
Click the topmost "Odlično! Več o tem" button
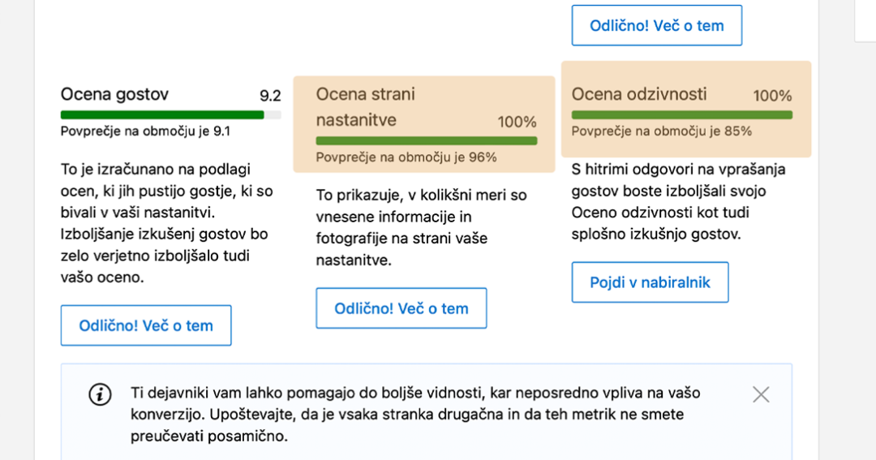(656, 26)
